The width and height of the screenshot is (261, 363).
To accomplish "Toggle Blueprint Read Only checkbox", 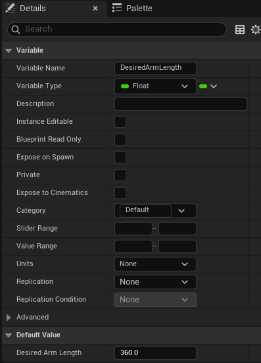I will point(120,140).
